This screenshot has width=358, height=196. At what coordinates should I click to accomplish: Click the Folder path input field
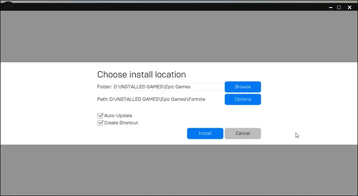click(x=168, y=87)
